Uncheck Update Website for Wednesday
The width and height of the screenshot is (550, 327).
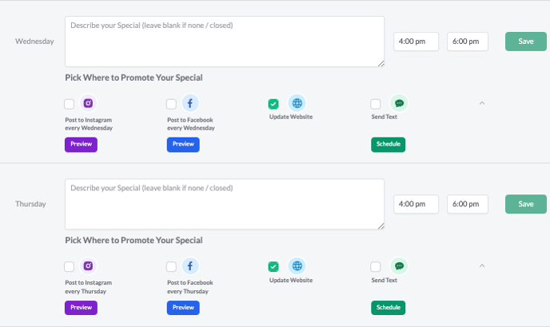[x=273, y=104]
